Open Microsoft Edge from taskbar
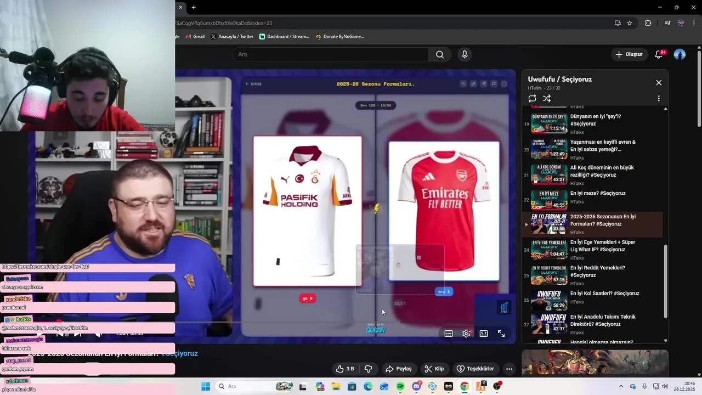The height and width of the screenshot is (395, 702). pos(367,386)
